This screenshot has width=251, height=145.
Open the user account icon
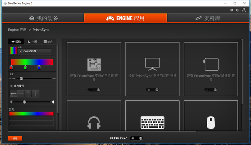pos(244,10)
